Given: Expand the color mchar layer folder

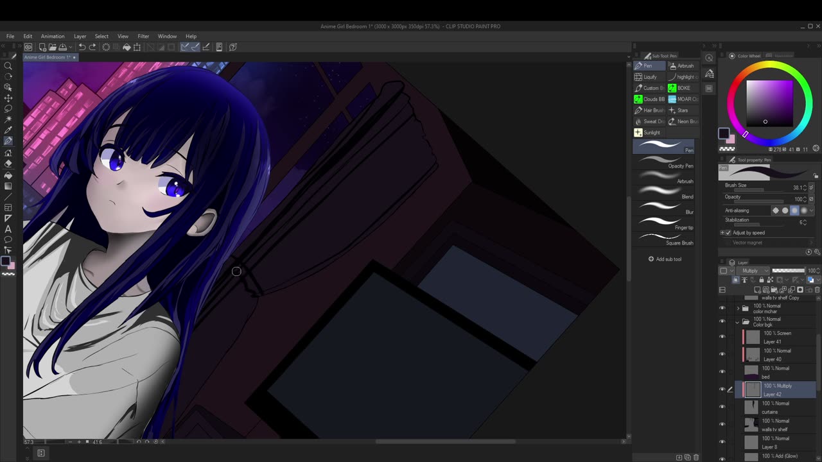Looking at the screenshot, I should (x=737, y=308).
